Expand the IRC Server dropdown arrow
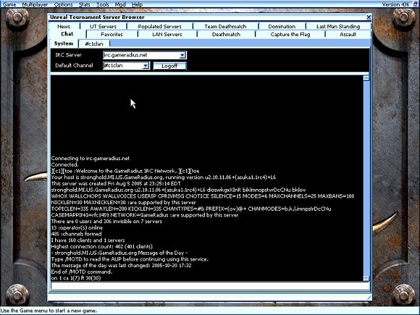420x315 pixels. tap(182, 55)
